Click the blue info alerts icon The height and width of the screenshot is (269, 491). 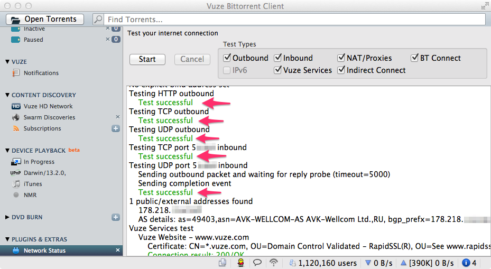[x=466, y=263]
